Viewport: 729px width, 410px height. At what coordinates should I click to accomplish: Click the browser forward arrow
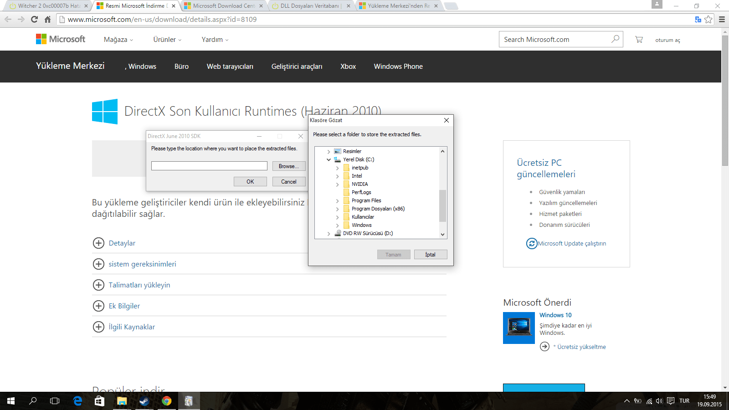coord(21,19)
